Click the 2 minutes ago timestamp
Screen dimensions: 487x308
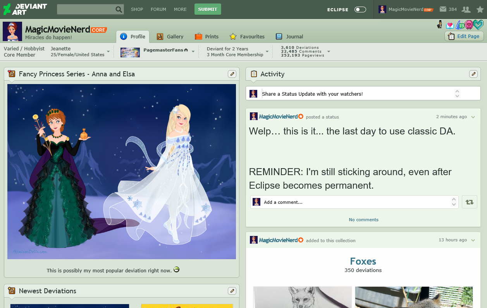[451, 117]
